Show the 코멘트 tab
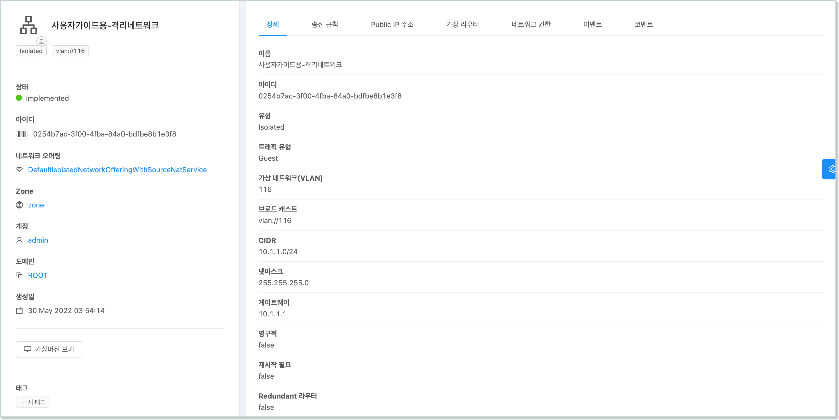839x420 pixels. point(643,24)
